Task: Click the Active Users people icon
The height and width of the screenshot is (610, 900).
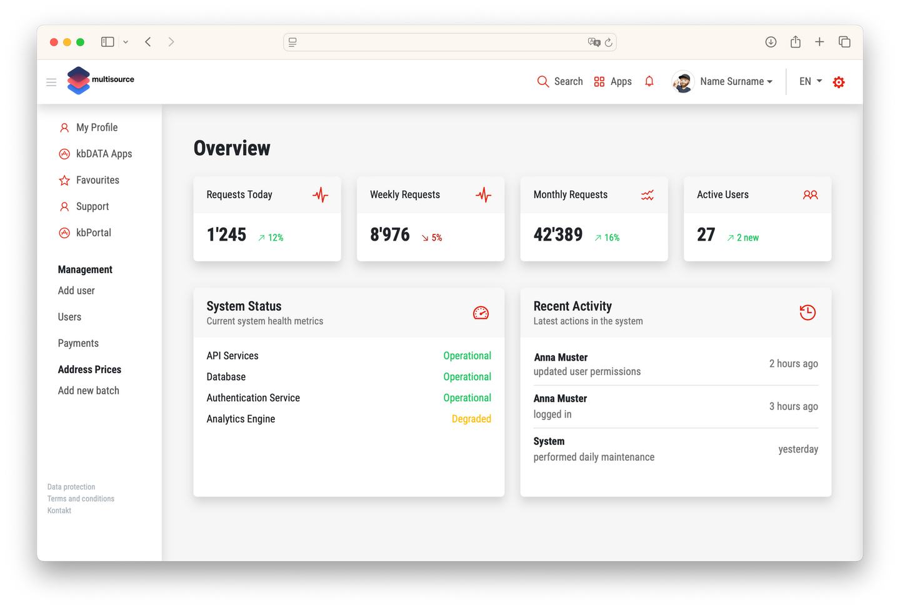Action: tap(811, 194)
